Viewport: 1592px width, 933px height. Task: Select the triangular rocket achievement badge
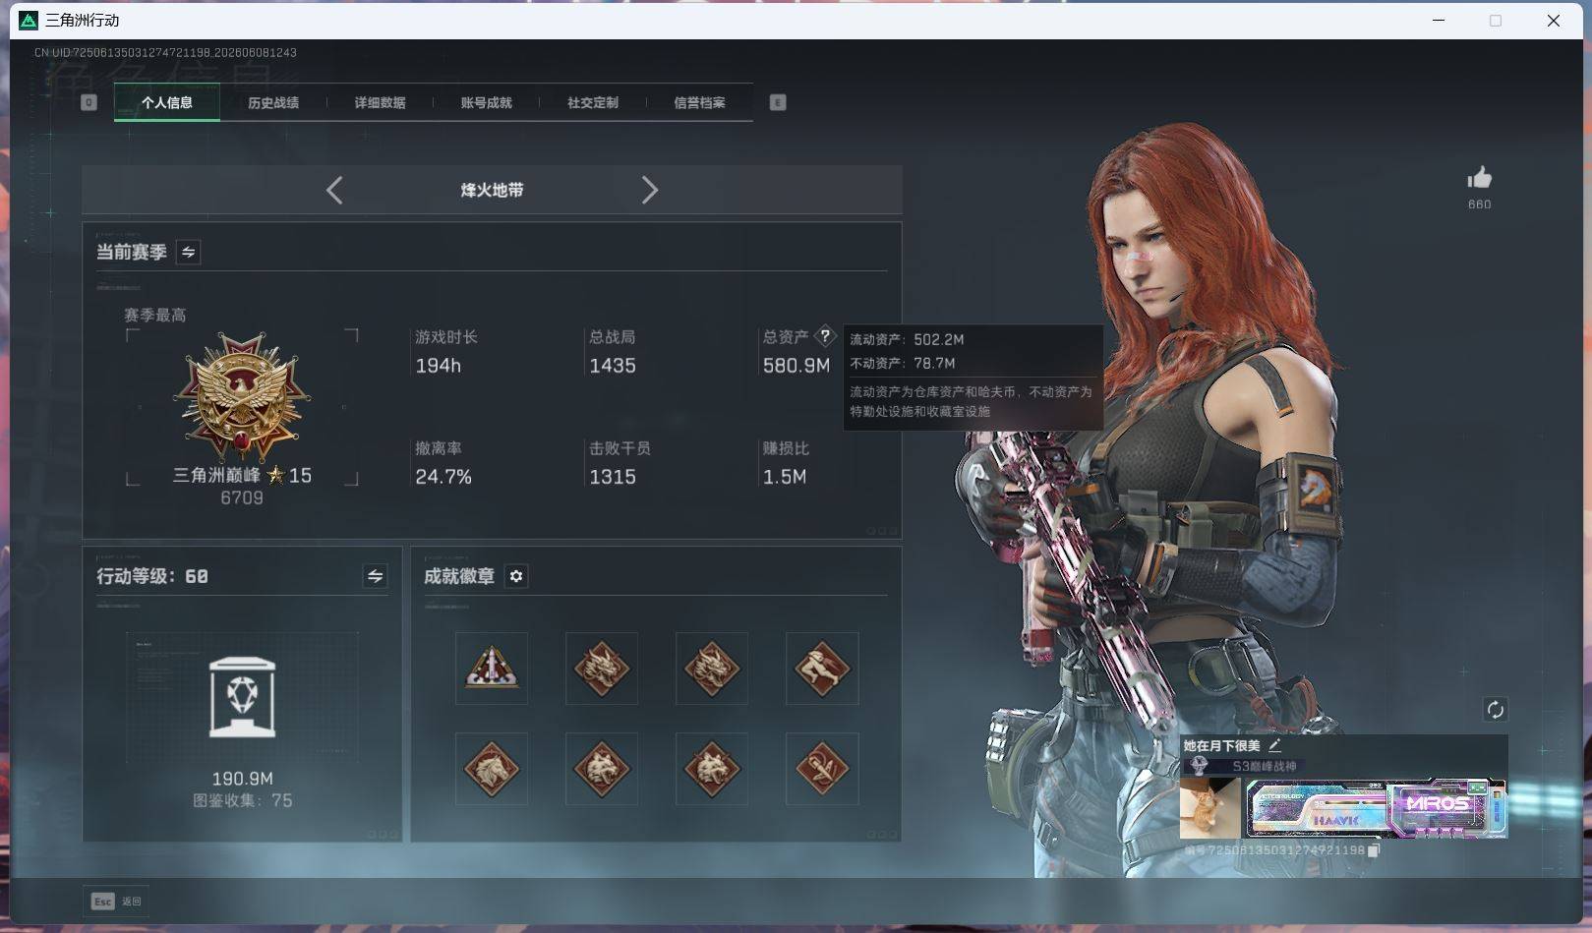click(x=492, y=669)
